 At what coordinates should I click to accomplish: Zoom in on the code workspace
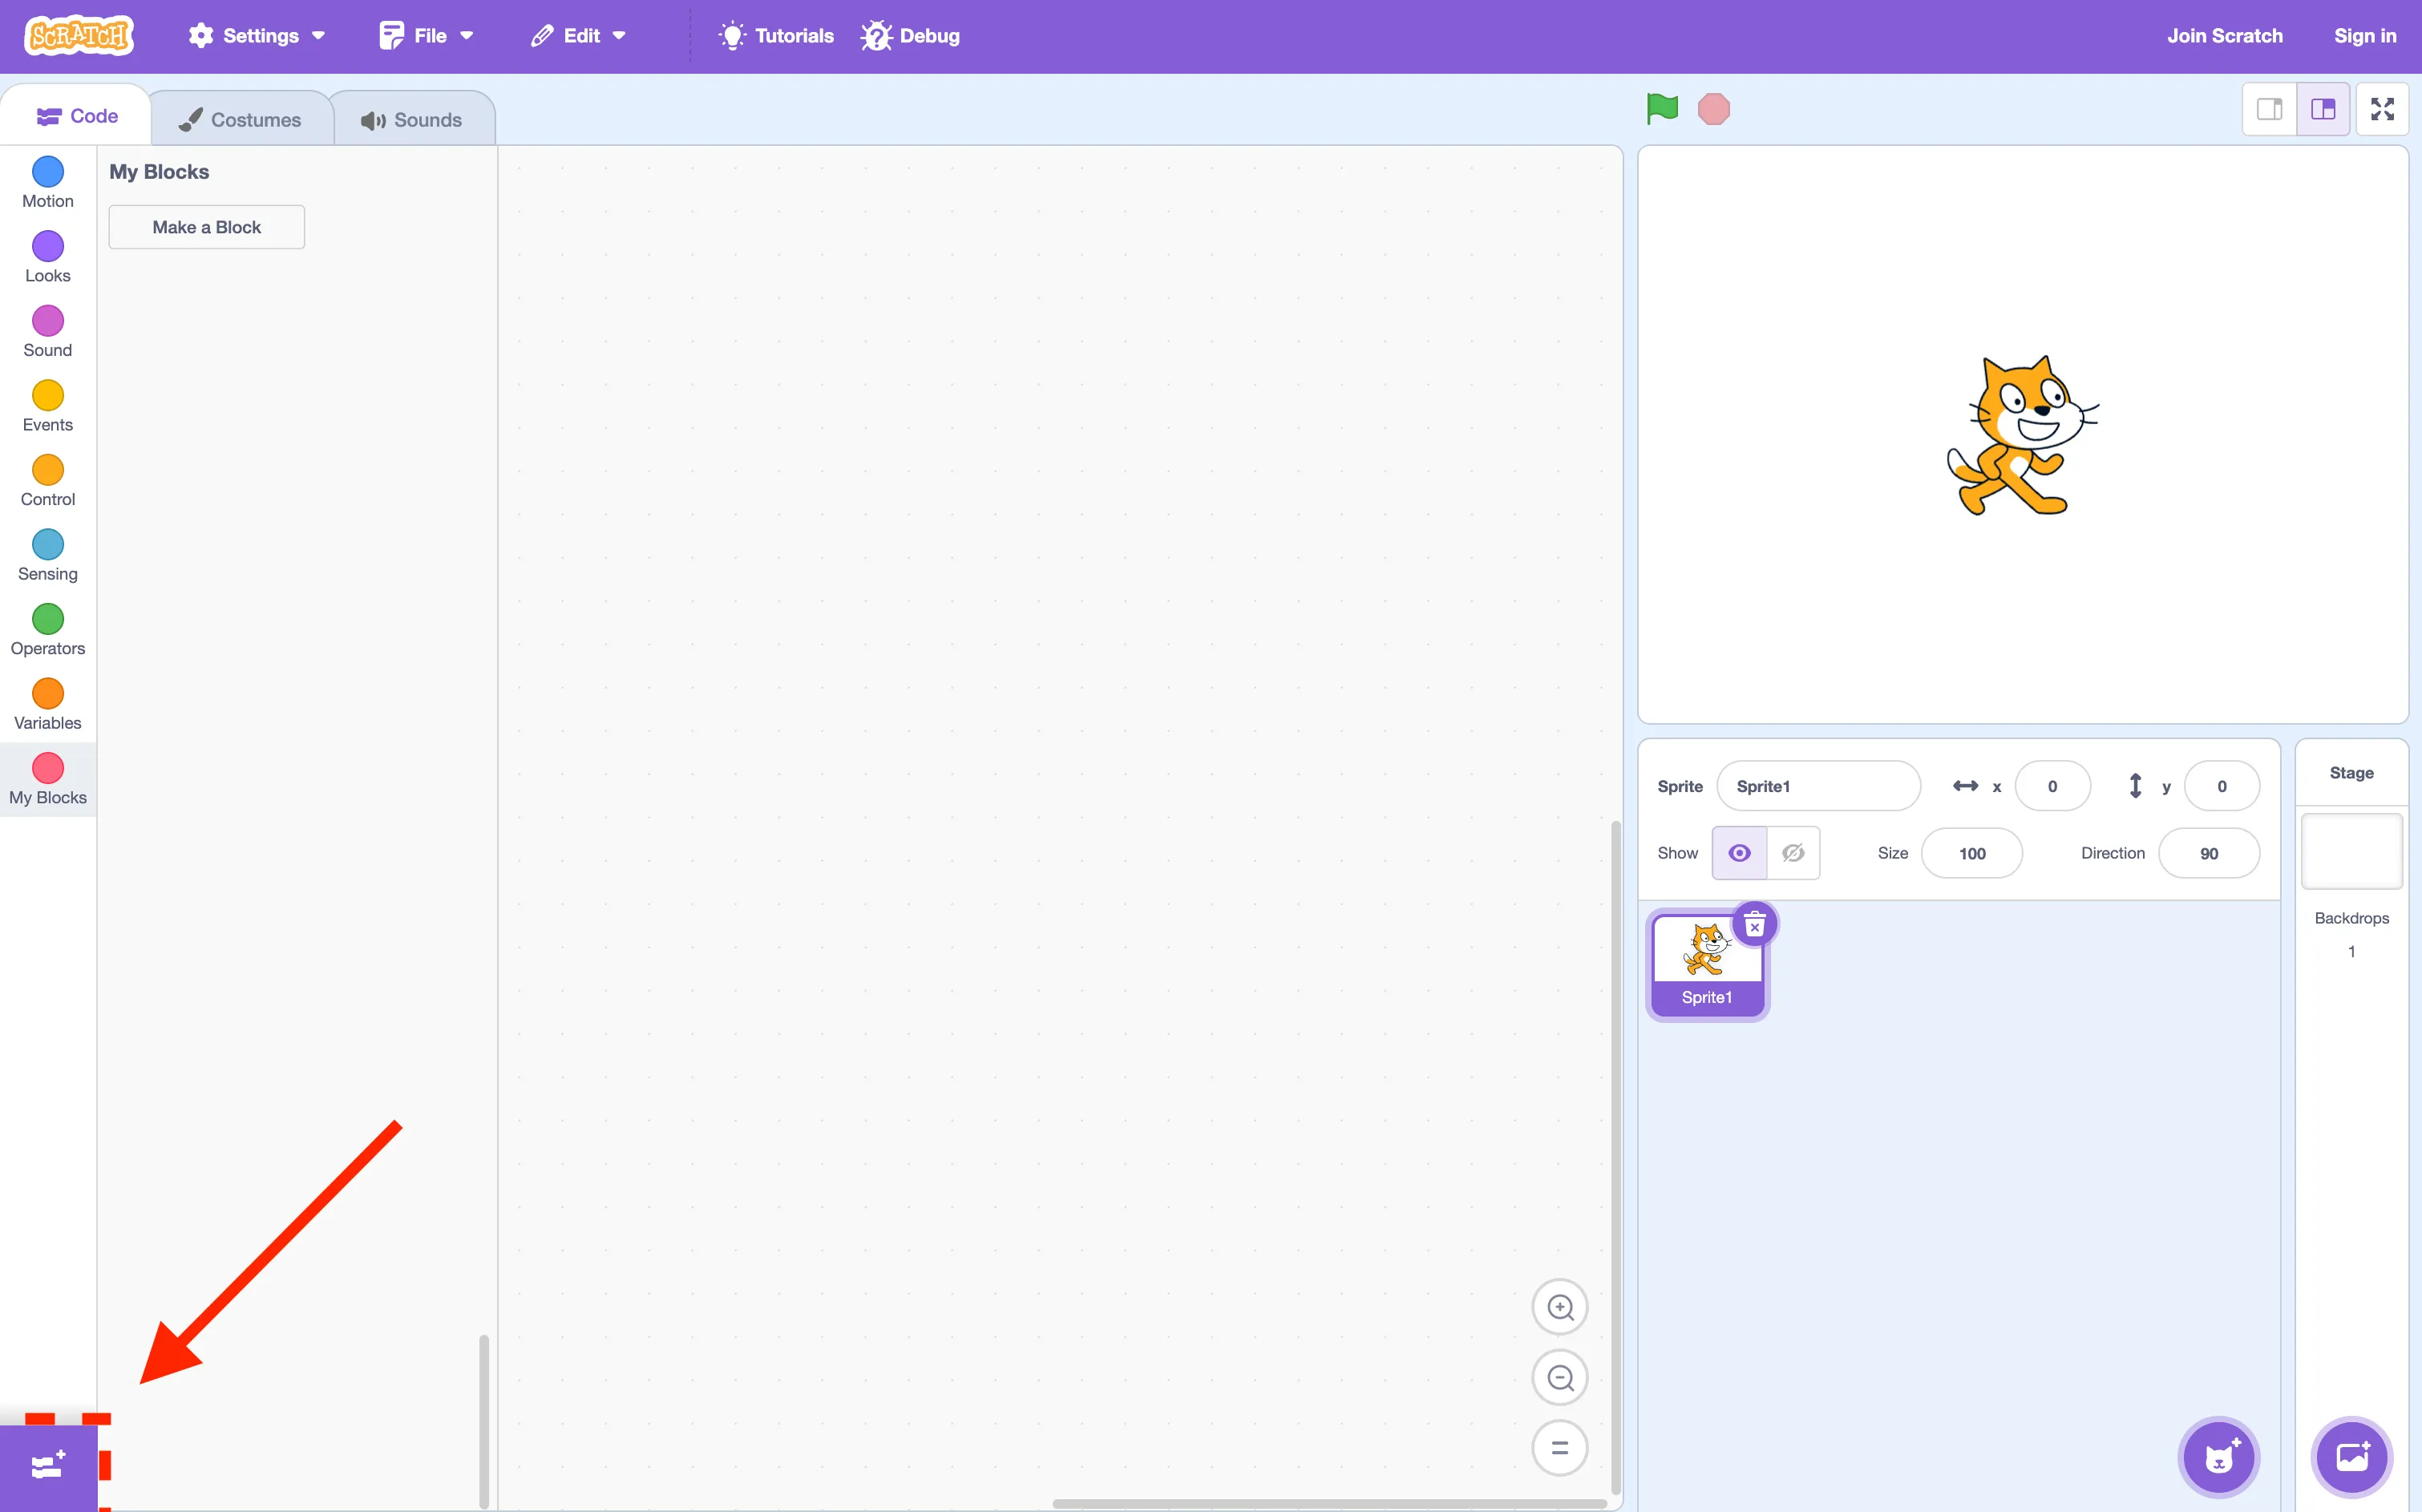pyautogui.click(x=1560, y=1307)
